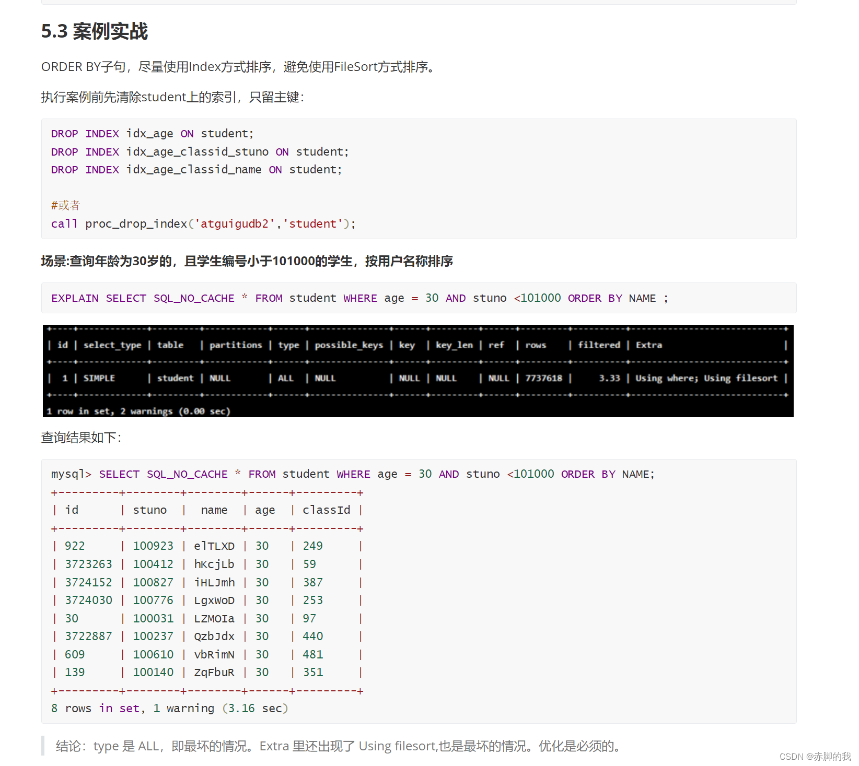Click '1 row in set, 2 warnings' line
This screenshot has width=859, height=766.
pyautogui.click(x=138, y=411)
